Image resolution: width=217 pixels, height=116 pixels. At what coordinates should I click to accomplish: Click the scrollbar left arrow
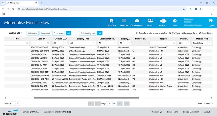pos(5,98)
